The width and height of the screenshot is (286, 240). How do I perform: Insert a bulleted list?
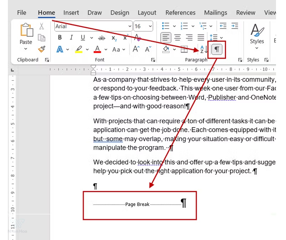166,26
